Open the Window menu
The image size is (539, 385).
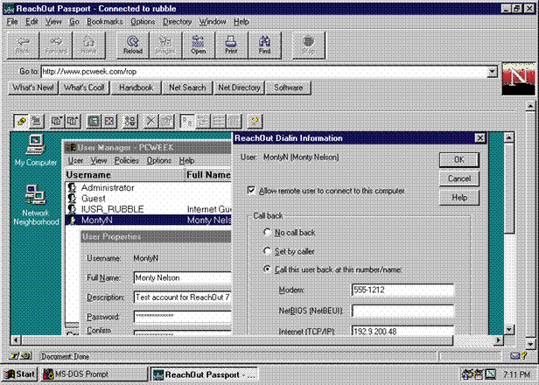[213, 22]
